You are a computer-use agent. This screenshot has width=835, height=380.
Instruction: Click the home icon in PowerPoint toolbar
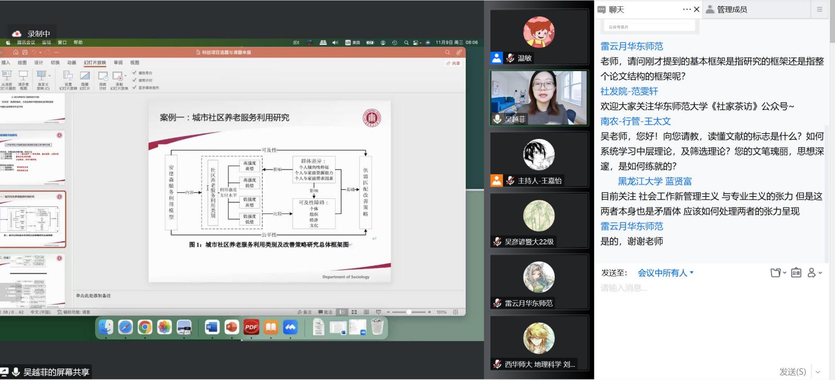[16, 52]
